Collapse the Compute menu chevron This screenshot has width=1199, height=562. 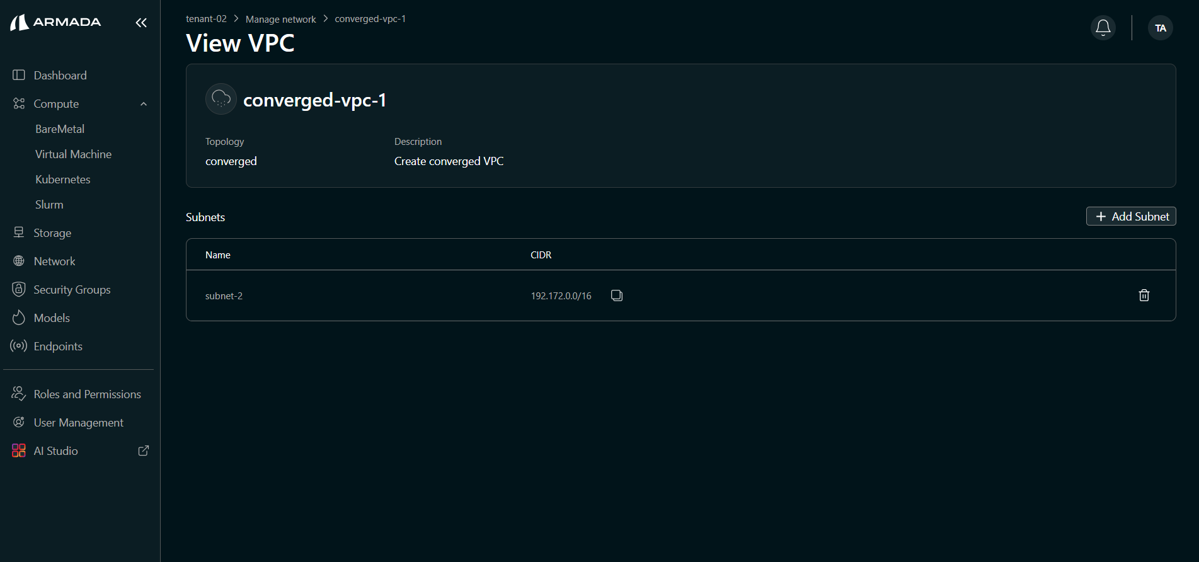coord(144,104)
